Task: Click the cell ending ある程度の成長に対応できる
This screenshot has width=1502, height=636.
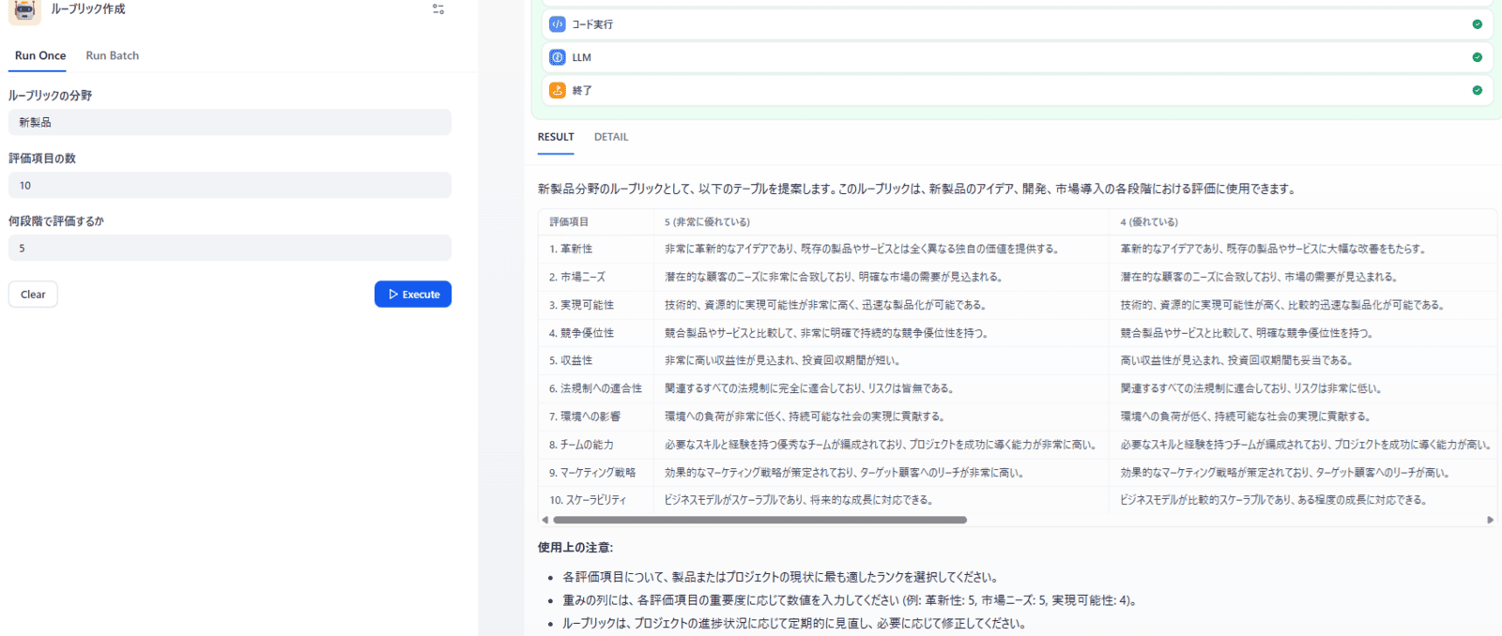Action: pos(1274,500)
